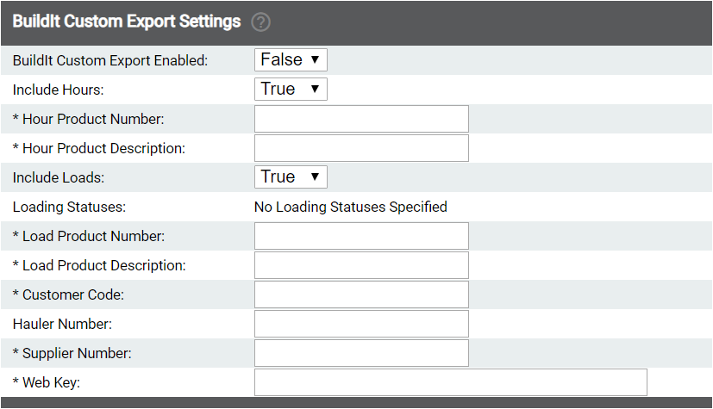
Task: Open the BuildIt Custom Export Enabled dropdown
Action: [291, 60]
